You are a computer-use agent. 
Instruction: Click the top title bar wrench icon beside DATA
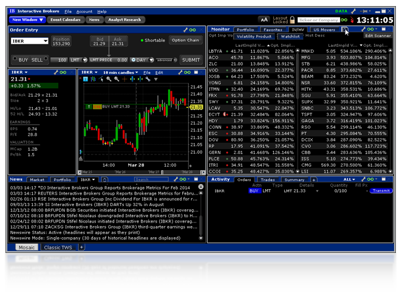(x=353, y=12)
